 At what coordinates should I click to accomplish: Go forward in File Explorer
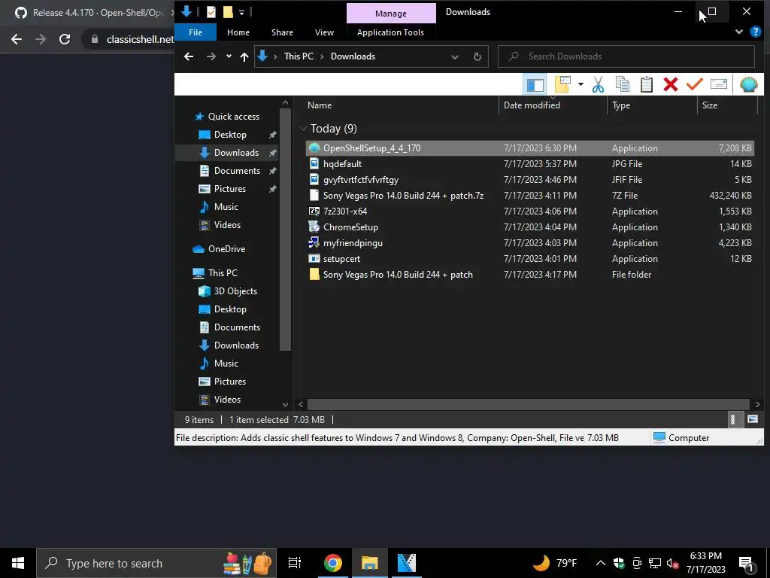(x=211, y=56)
